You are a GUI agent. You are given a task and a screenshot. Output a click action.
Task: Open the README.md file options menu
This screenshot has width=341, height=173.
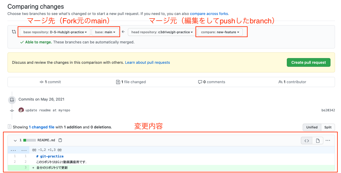pos(328,140)
